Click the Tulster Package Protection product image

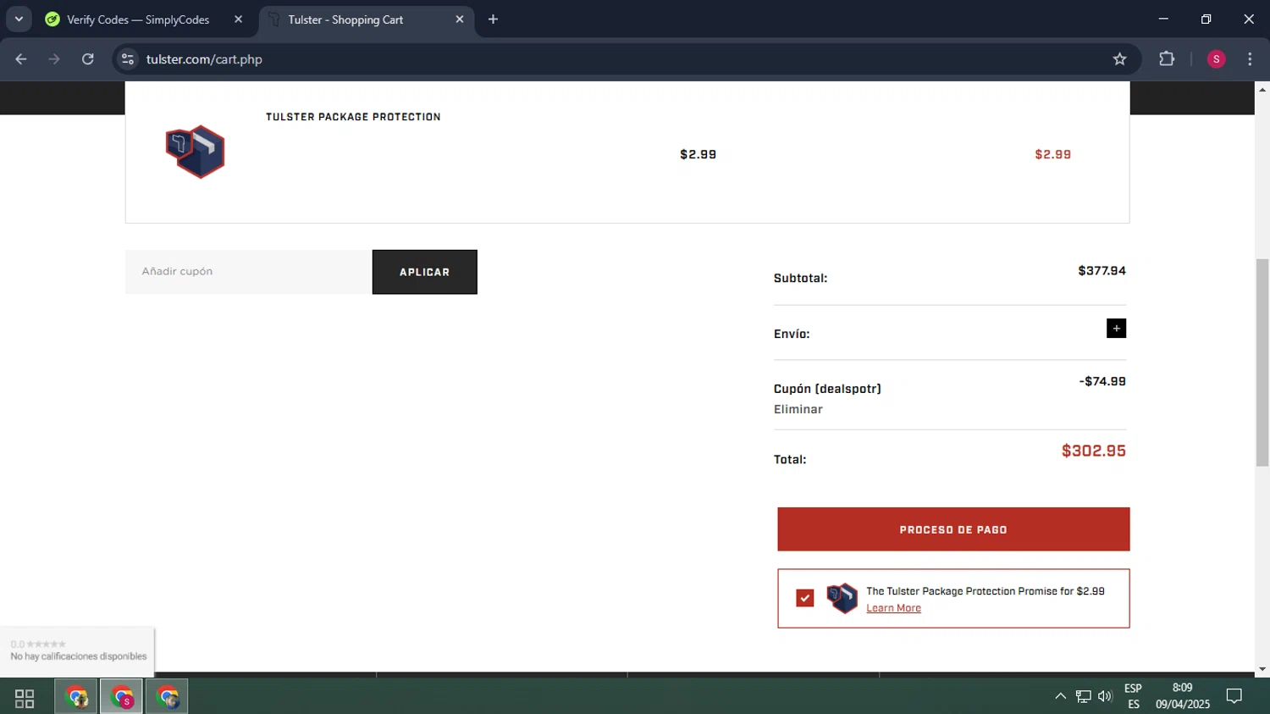click(x=195, y=152)
